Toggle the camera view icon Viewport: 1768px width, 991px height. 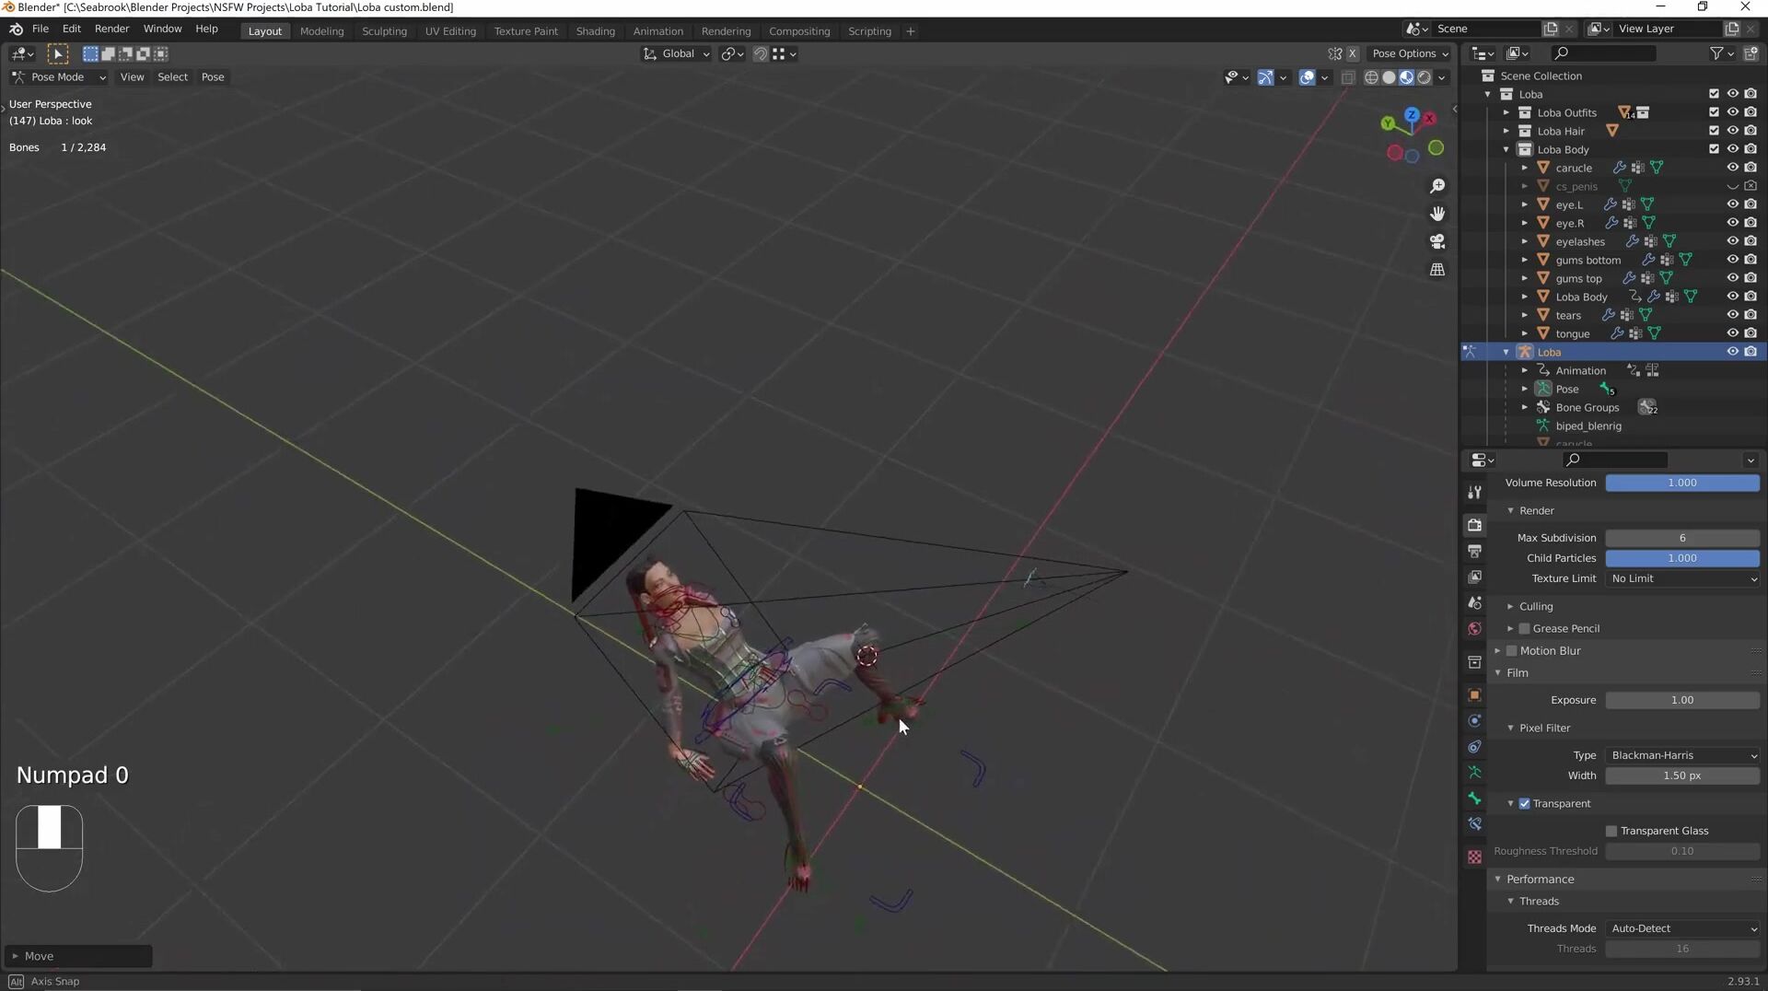1437,241
